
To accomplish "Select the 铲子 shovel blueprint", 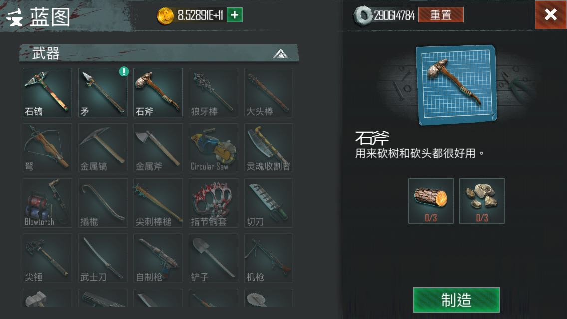I will [x=213, y=258].
